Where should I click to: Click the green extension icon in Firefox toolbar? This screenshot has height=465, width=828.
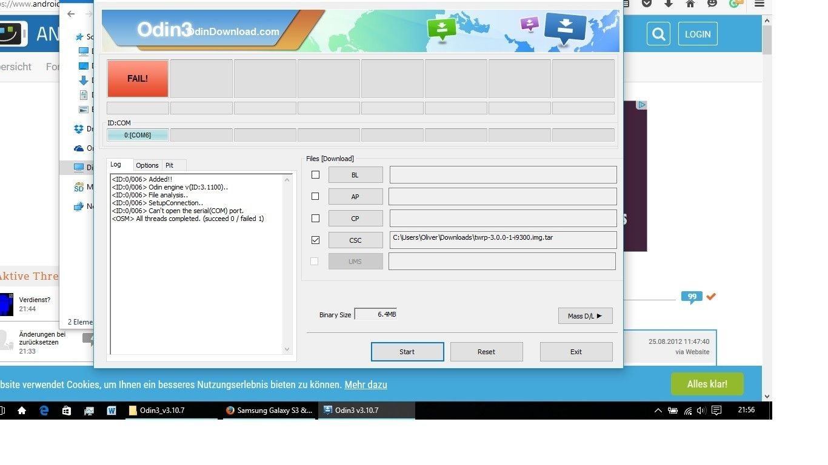point(735,4)
